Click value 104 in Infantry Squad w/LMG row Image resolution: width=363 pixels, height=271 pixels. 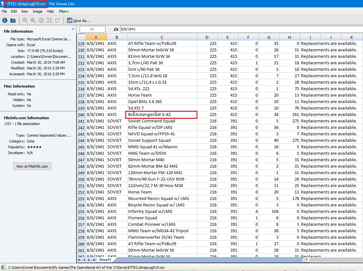click(x=269, y=212)
